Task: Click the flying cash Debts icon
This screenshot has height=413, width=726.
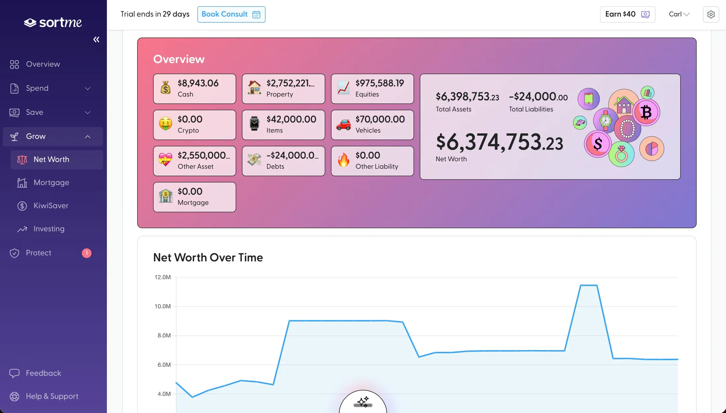Action: (254, 160)
